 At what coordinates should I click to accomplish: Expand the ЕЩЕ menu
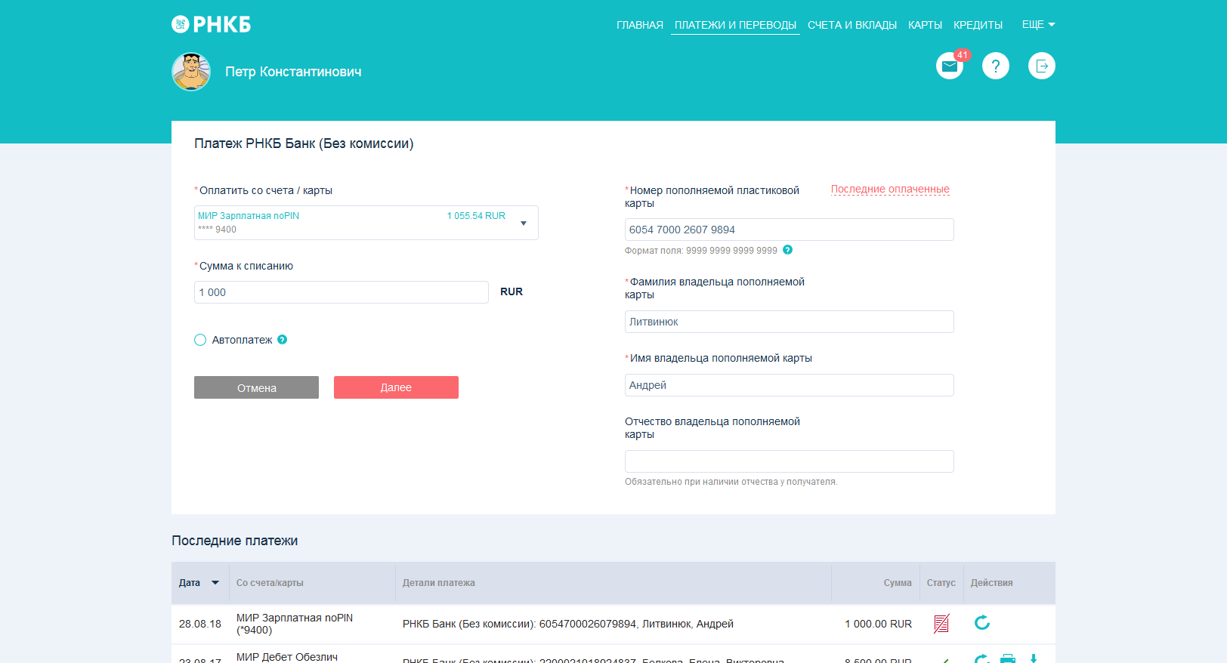(1038, 25)
